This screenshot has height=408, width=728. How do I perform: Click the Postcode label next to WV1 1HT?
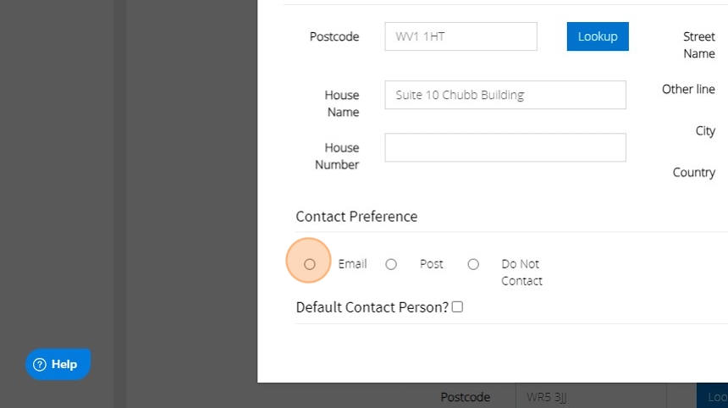pos(334,37)
